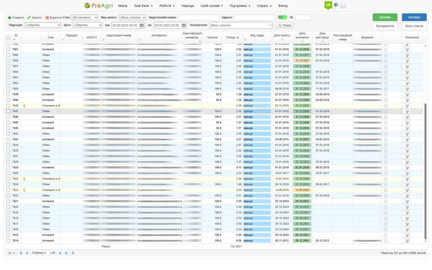Check the checkbox for row 7861
The height and width of the screenshot is (270, 432).
coord(8,49)
